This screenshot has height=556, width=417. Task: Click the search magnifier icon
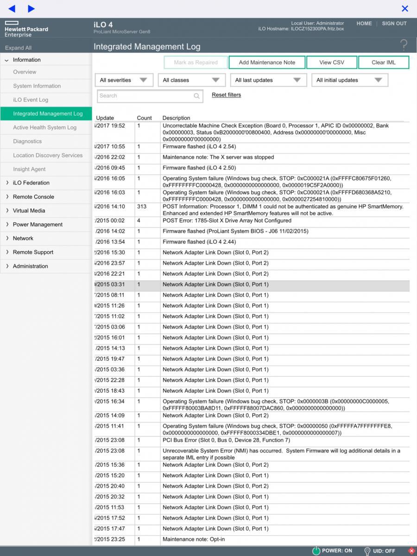point(197,96)
